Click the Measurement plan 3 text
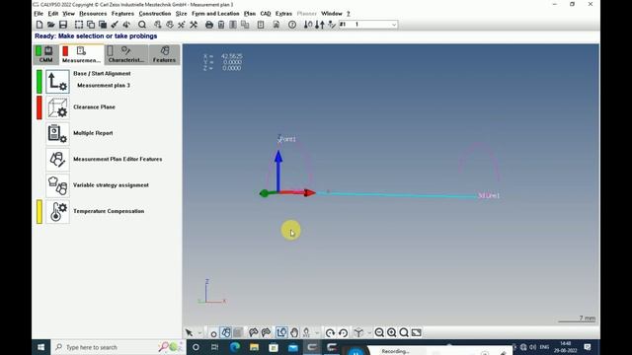The height and width of the screenshot is (355, 632). [x=104, y=86]
